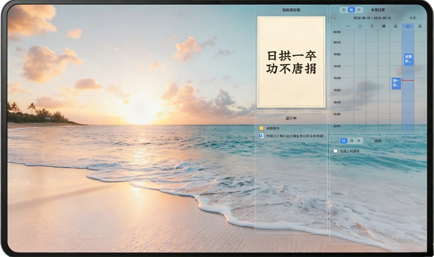The image size is (434, 257).
Task: Check the 完成公司报告 to-do checkbox
Action: [x=336, y=151]
